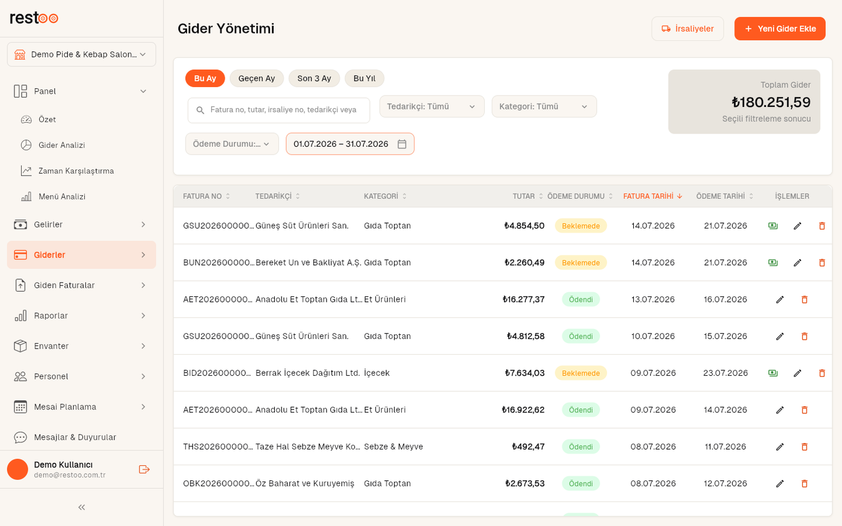
Task: Sort the table by Tutar column
Action: [x=527, y=197]
